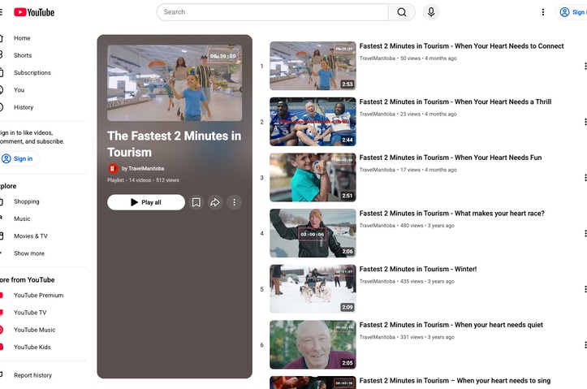Share the playlist with arrow icon
Viewport: 587px width, 389px height.
215,202
